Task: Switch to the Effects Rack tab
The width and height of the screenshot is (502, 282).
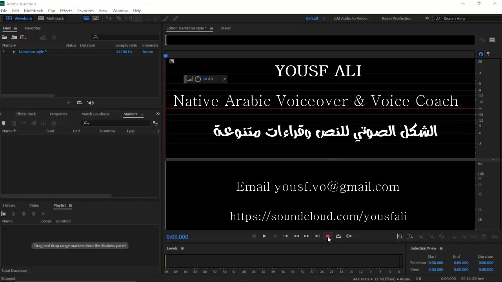Action: point(25,114)
